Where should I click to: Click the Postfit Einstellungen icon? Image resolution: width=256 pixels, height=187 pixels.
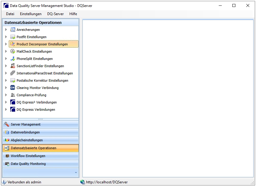pos(12,37)
